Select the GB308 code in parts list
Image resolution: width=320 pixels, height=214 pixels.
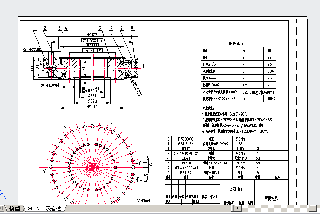click(x=185, y=163)
